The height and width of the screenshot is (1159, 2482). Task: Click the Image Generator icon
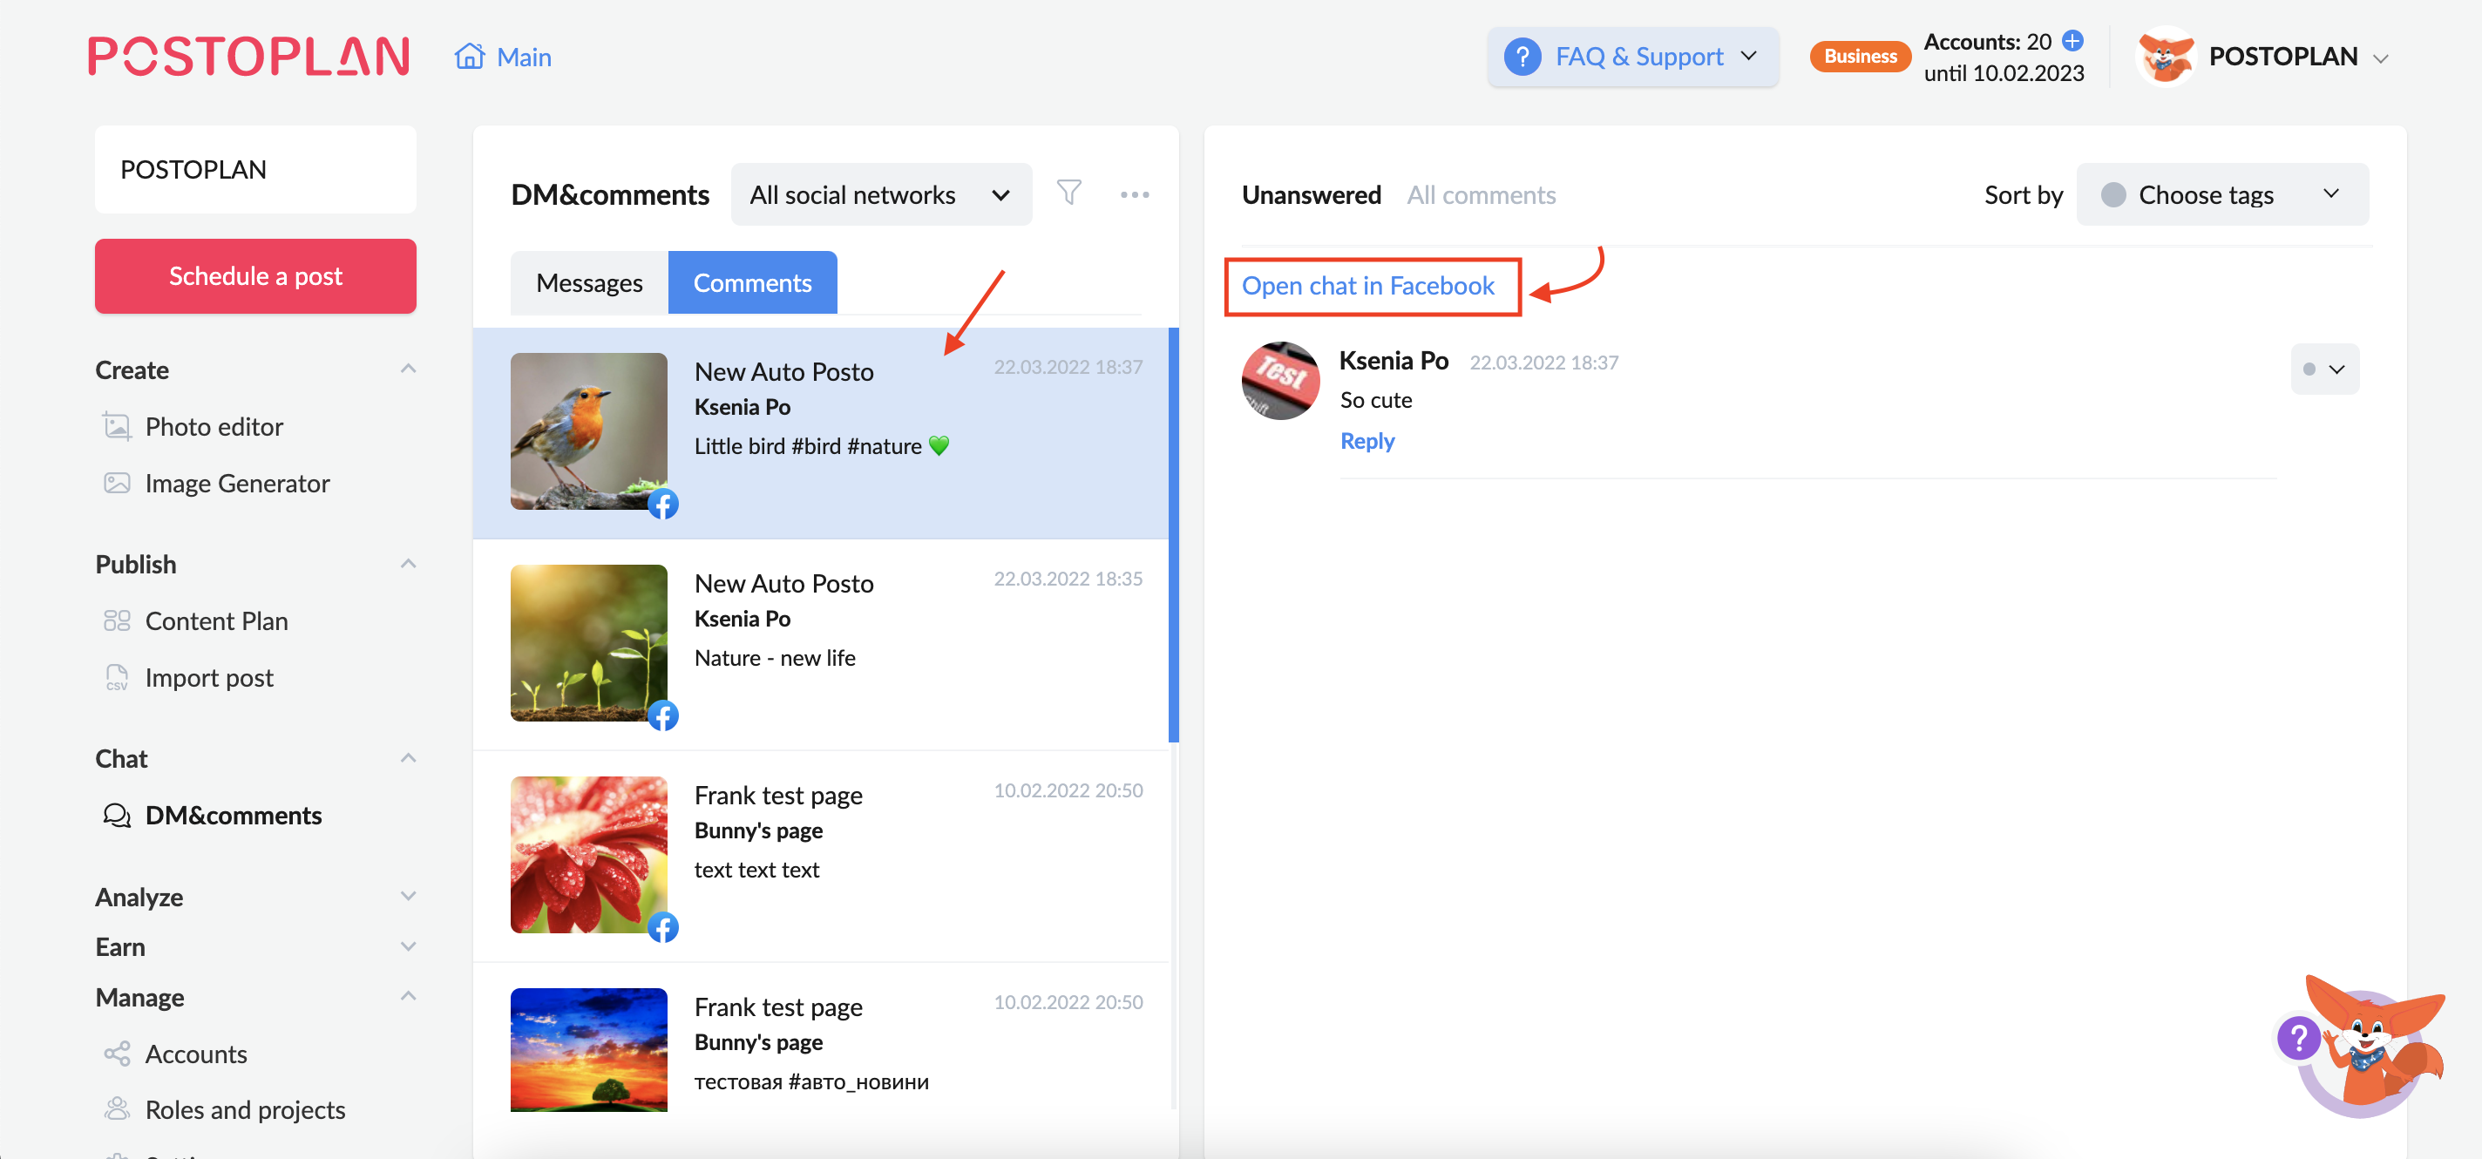pyautogui.click(x=117, y=483)
